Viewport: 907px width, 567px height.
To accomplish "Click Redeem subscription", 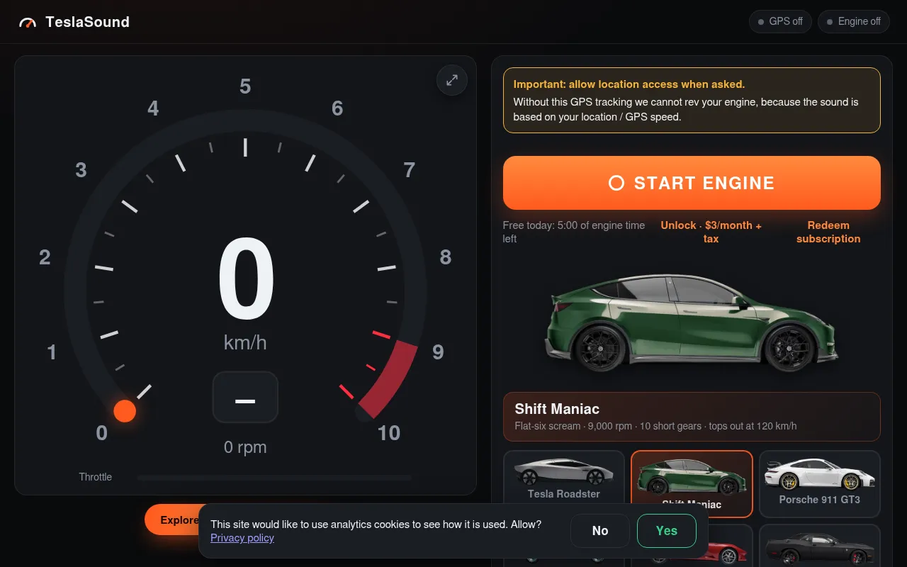I will tap(828, 232).
